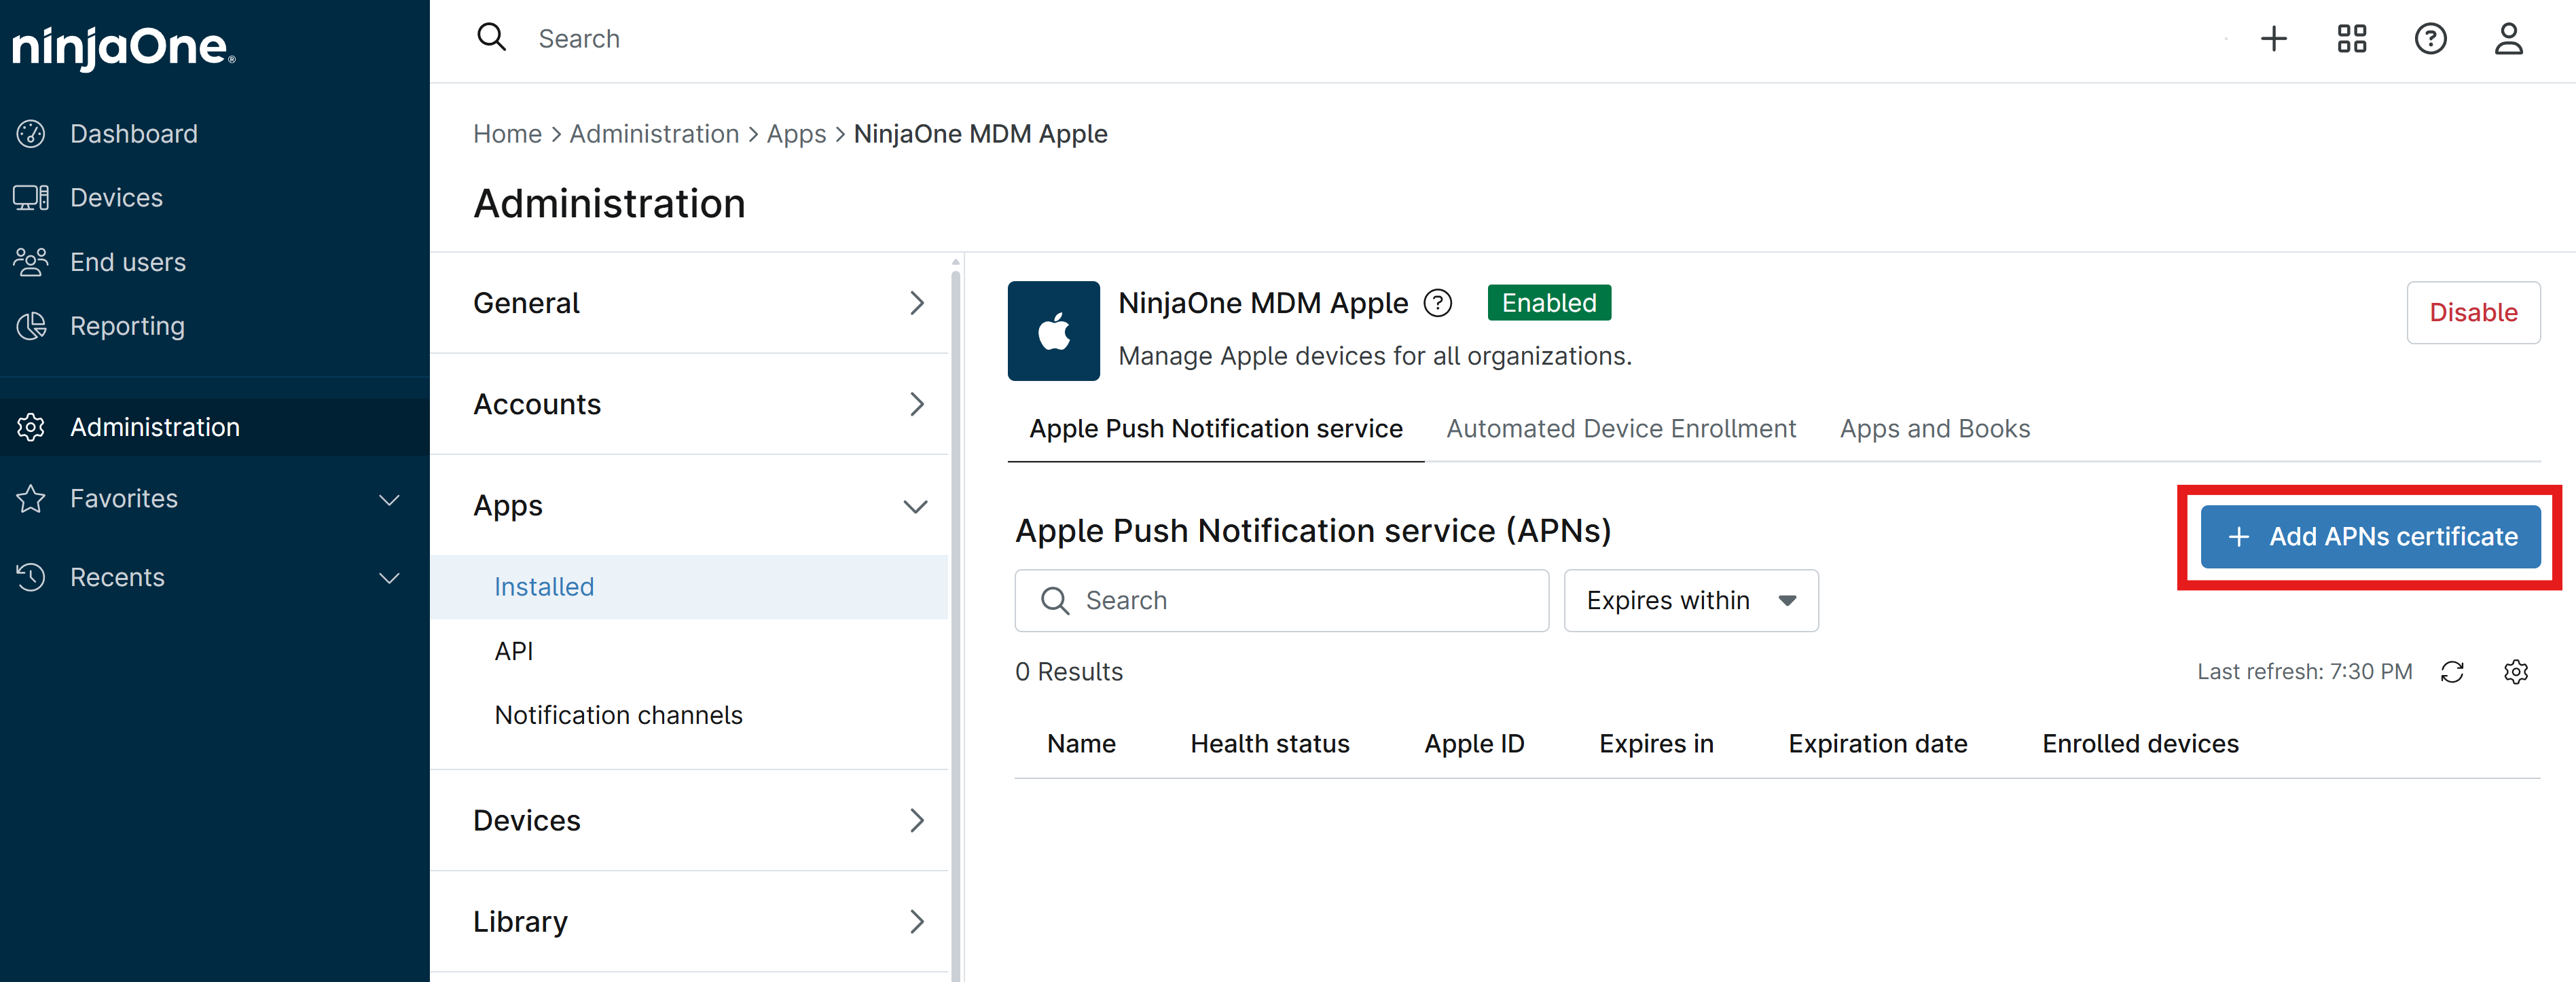Click the top search magnifier icon

pos(491,38)
